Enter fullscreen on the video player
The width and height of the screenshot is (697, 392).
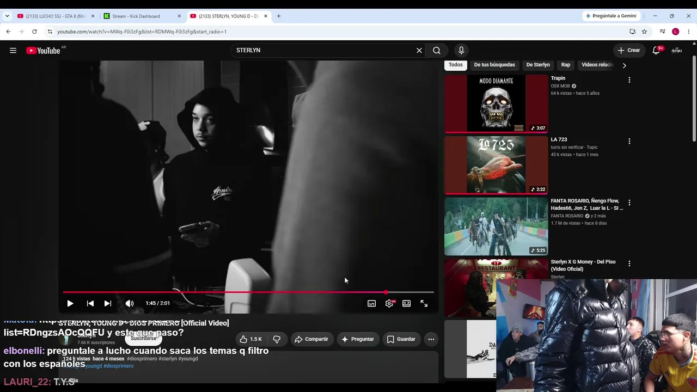pyautogui.click(x=424, y=303)
